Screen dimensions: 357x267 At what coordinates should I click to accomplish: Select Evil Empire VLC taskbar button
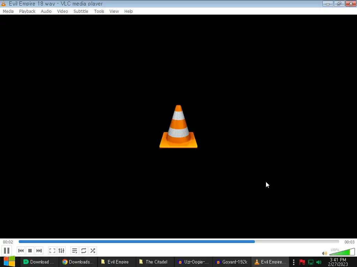270,262
